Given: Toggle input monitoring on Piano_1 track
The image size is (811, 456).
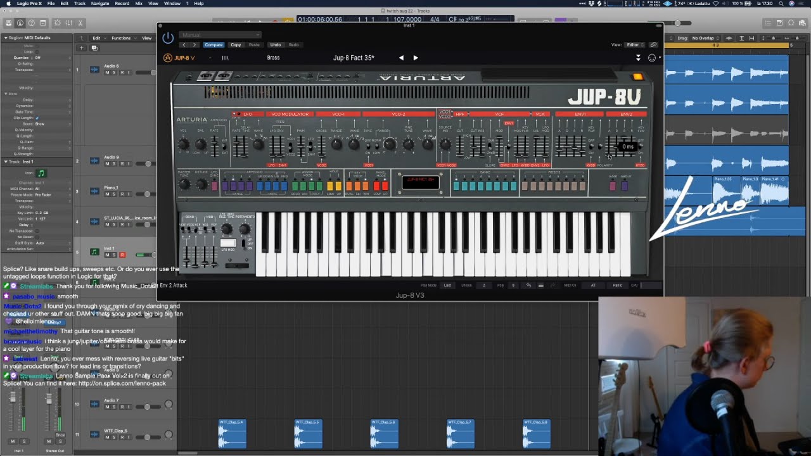Looking at the screenshot, I should (x=129, y=194).
